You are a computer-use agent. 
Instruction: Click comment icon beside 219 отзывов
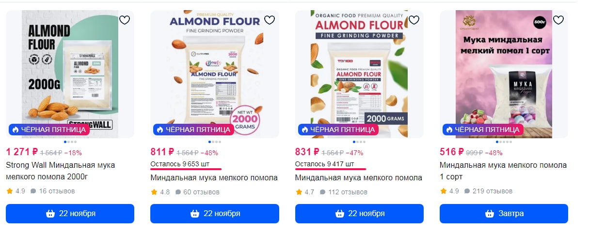(x=467, y=191)
